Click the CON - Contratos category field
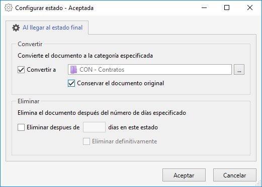Image resolution: width=262 pixels, height=187 pixels. pyautogui.click(x=150, y=70)
